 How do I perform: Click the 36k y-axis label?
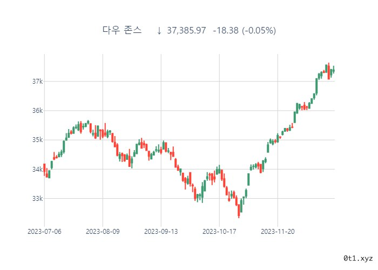37,111
